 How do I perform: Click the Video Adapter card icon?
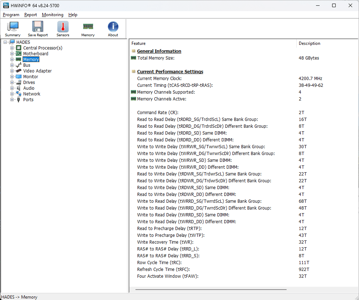[19, 71]
